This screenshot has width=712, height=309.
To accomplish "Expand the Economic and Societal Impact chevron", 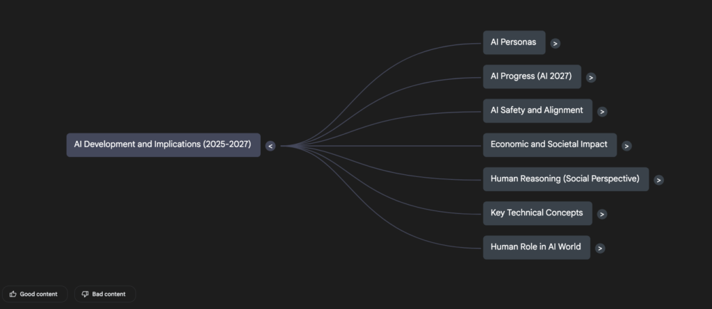I will pyautogui.click(x=626, y=146).
